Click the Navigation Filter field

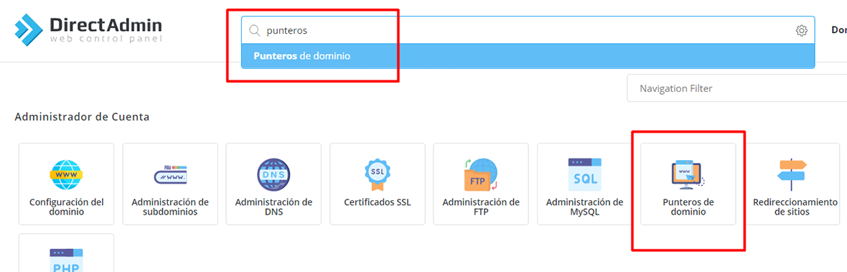736,88
